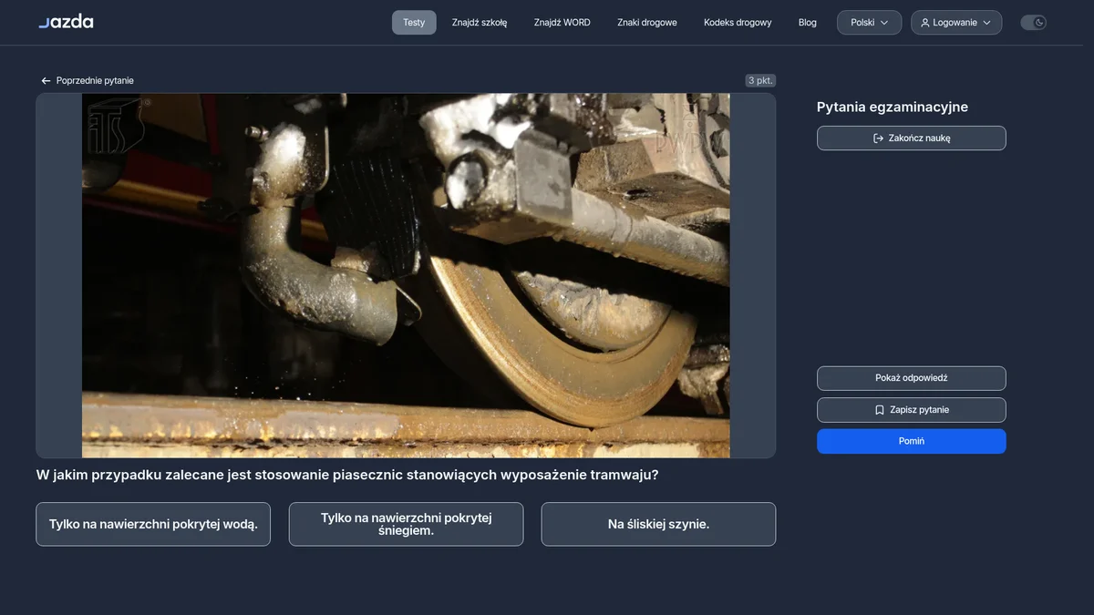Expand the Polski language dropdown
Screen dimensions: 1094x615
[x=870, y=23]
